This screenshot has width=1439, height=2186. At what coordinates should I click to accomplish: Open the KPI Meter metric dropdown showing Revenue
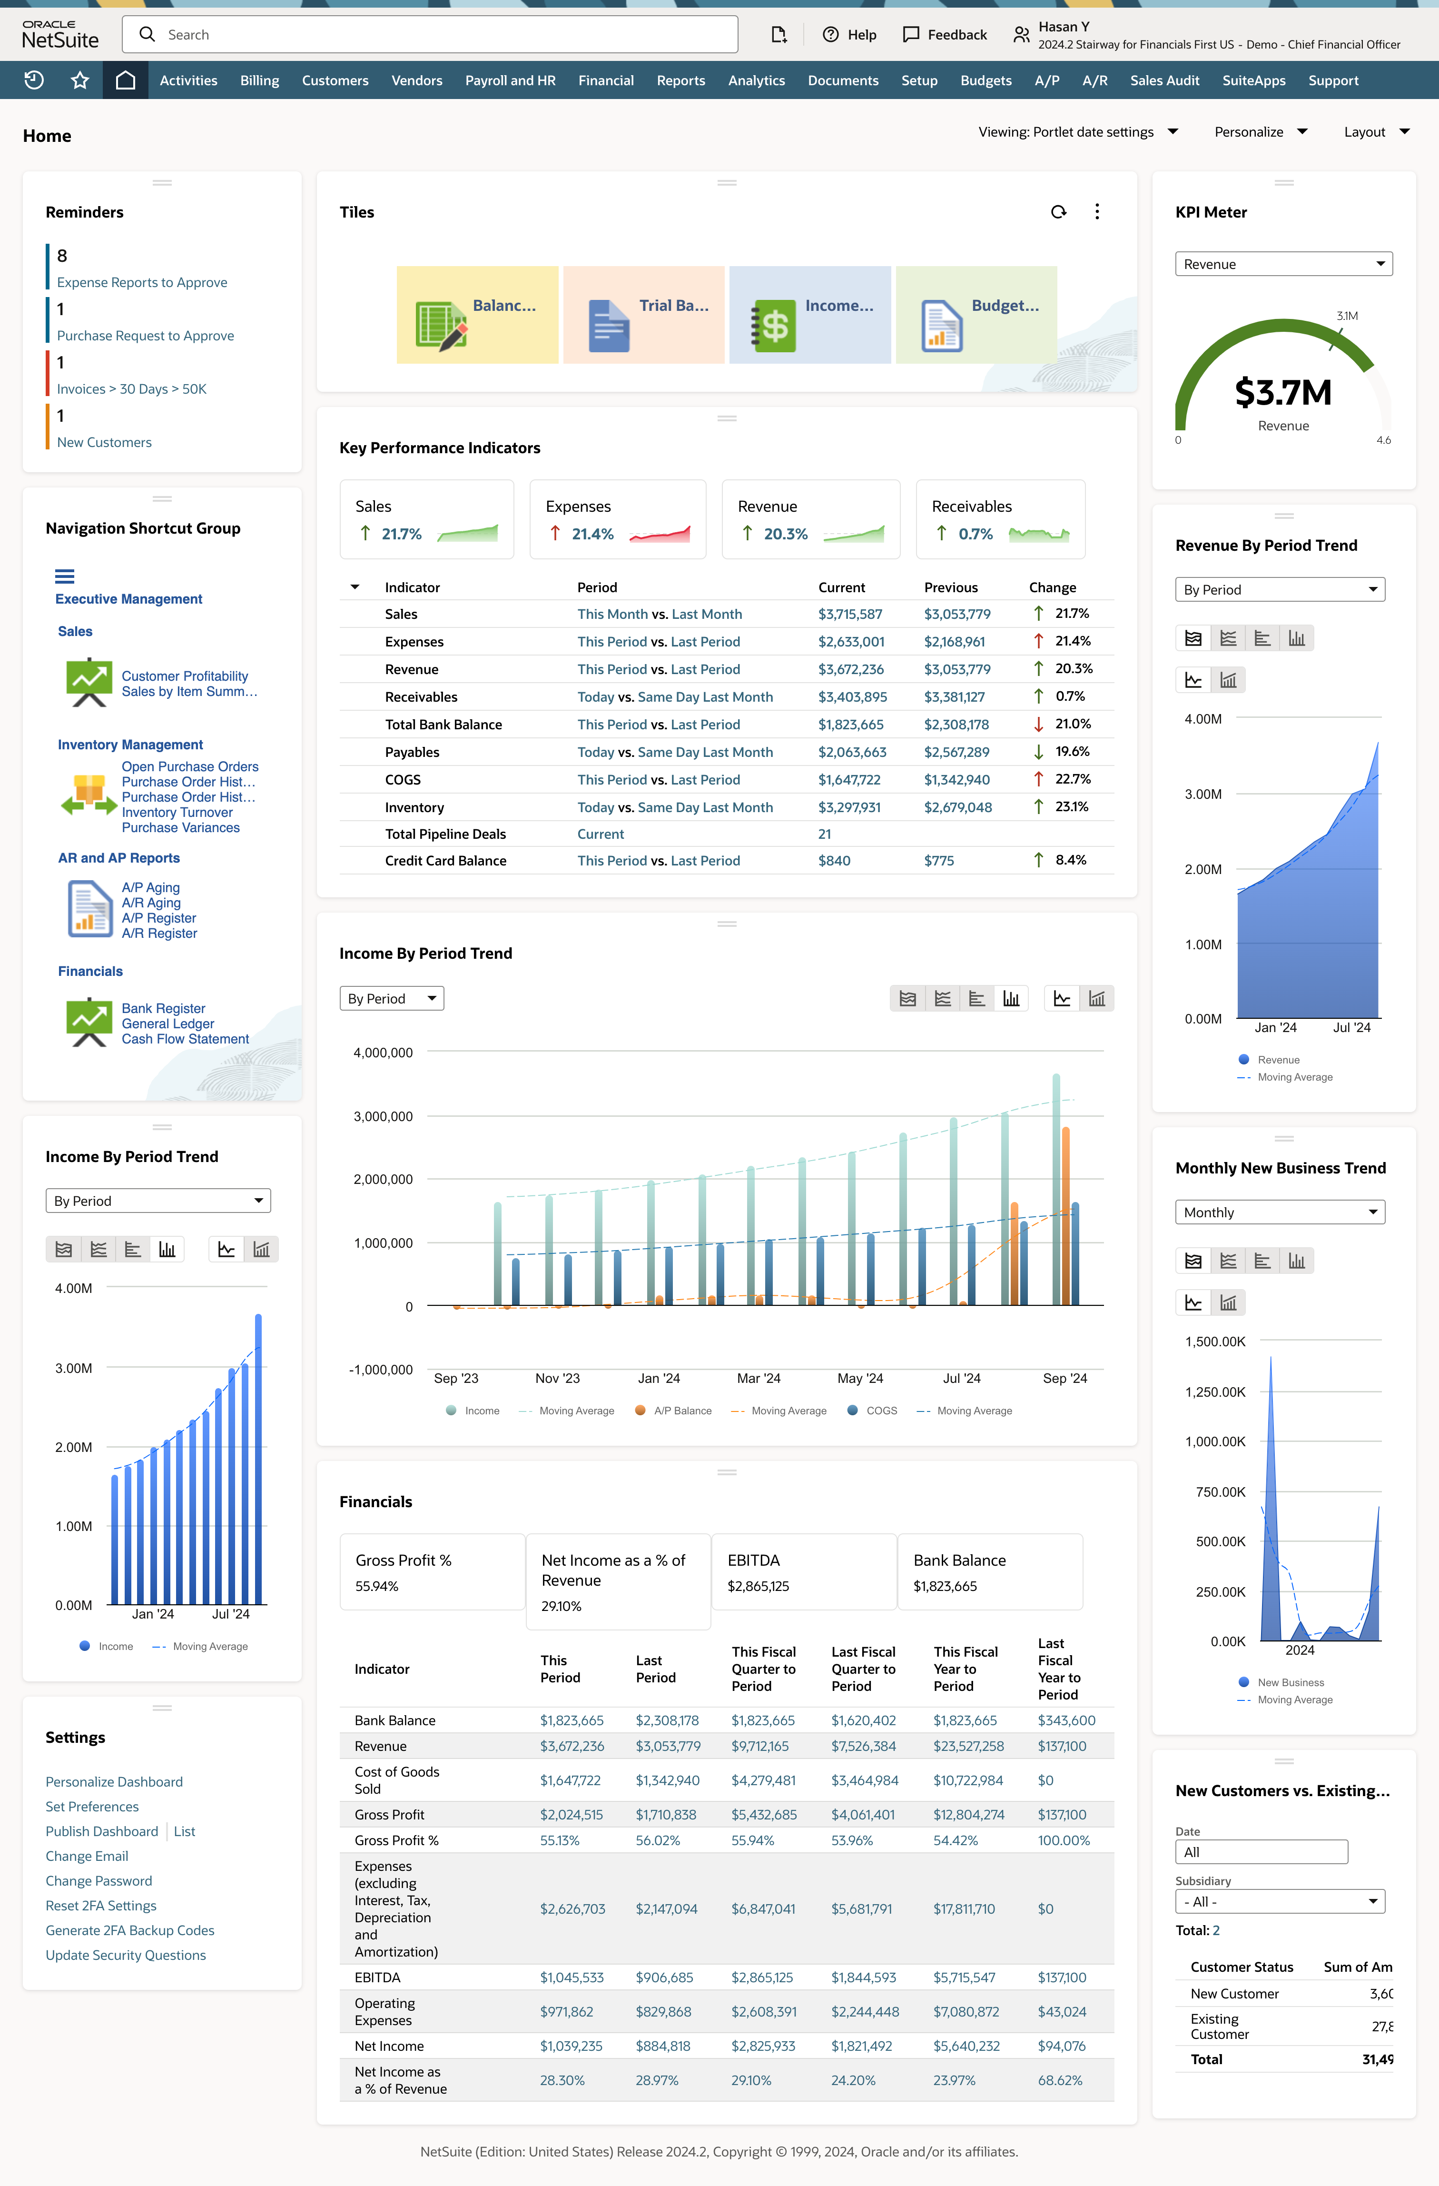(1283, 264)
